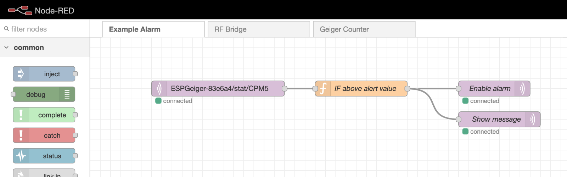This screenshot has width=567, height=177.
Task: Open the Geiger Counter tab
Action: click(364, 29)
